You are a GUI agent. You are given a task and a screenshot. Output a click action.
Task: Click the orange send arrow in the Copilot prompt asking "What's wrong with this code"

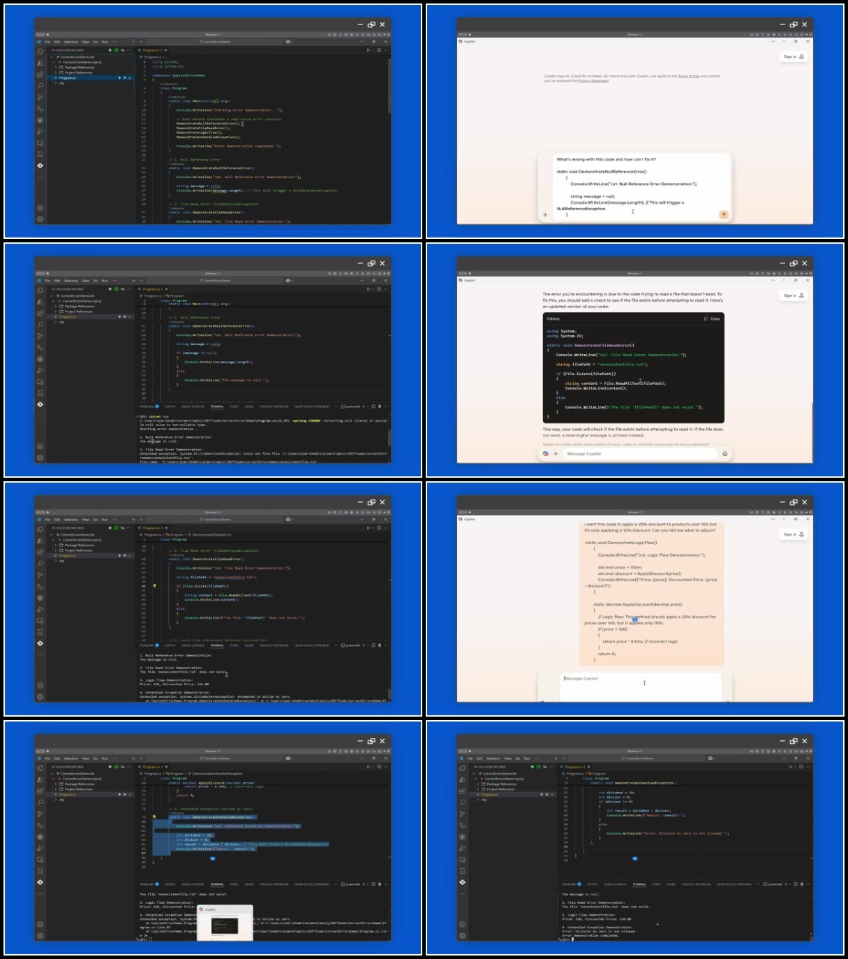[724, 214]
